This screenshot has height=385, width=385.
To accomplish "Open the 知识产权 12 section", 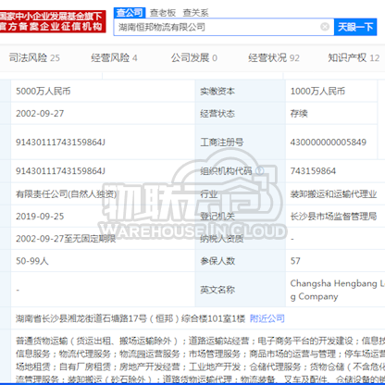I will [x=354, y=57].
